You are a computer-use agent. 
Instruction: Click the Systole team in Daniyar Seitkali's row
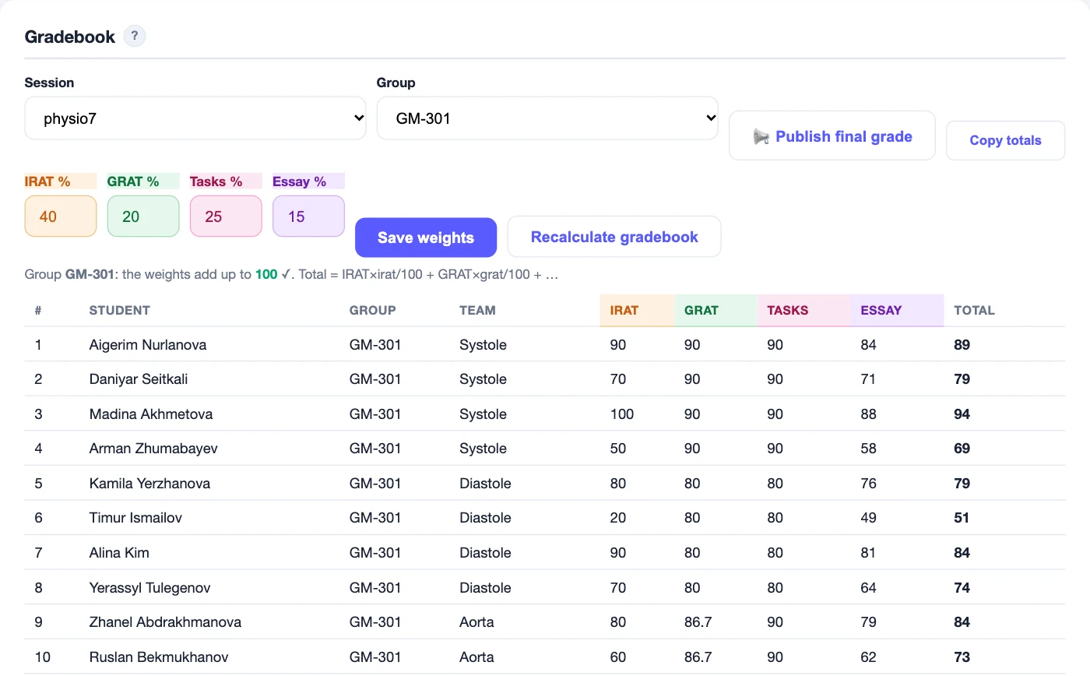[x=483, y=379]
